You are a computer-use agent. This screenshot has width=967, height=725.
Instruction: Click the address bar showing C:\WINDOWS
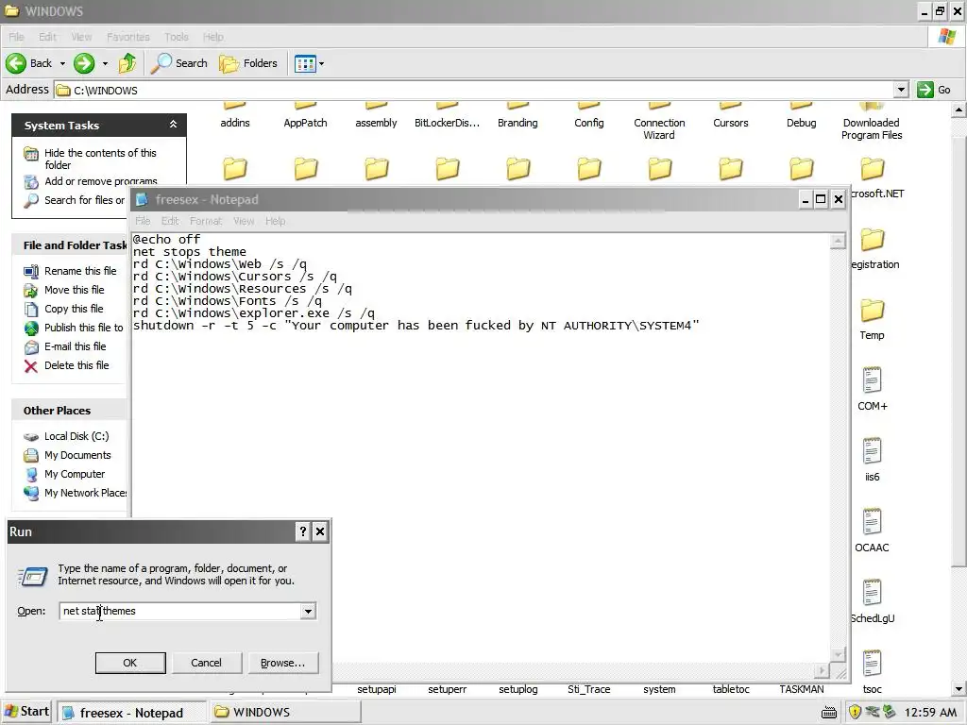[474, 90]
